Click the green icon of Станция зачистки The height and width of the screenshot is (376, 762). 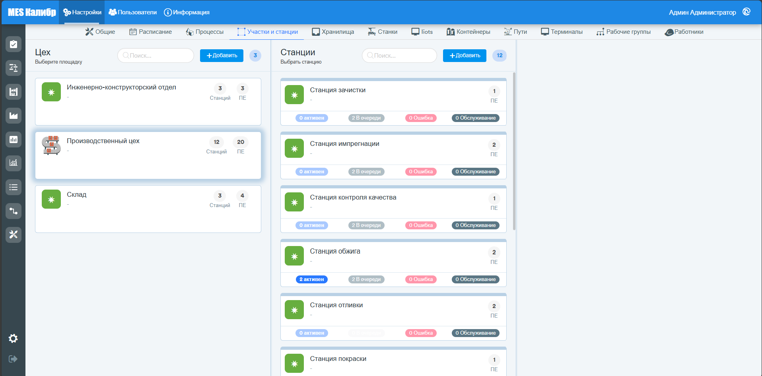tap(294, 95)
